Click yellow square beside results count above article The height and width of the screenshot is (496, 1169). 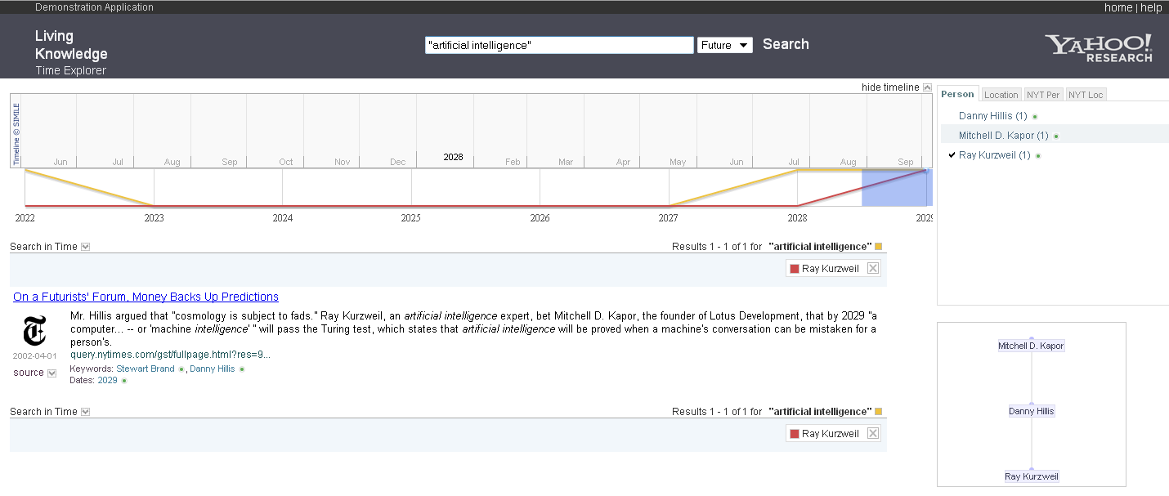tap(879, 247)
